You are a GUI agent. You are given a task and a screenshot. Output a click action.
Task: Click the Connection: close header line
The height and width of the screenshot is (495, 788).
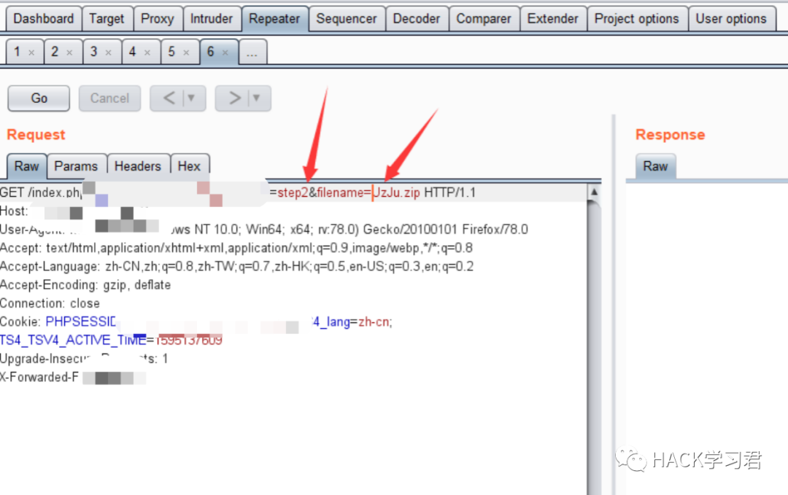coord(50,304)
